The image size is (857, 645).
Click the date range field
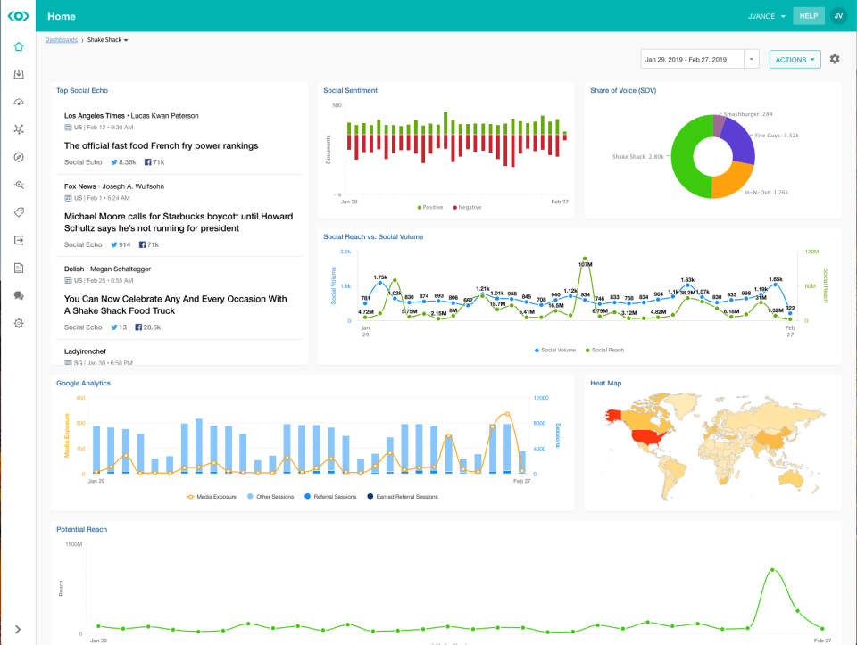coord(692,60)
